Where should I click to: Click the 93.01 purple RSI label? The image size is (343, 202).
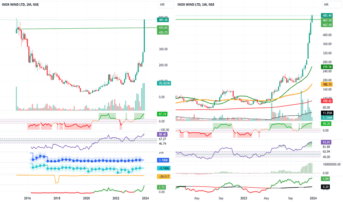326,142
